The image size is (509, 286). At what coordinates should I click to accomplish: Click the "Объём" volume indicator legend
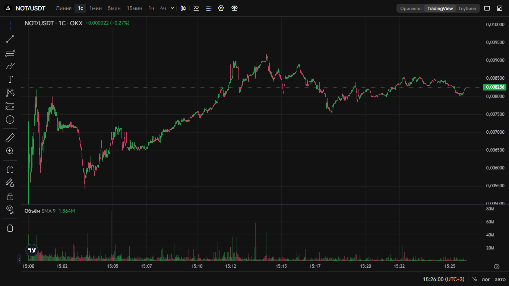pos(32,211)
